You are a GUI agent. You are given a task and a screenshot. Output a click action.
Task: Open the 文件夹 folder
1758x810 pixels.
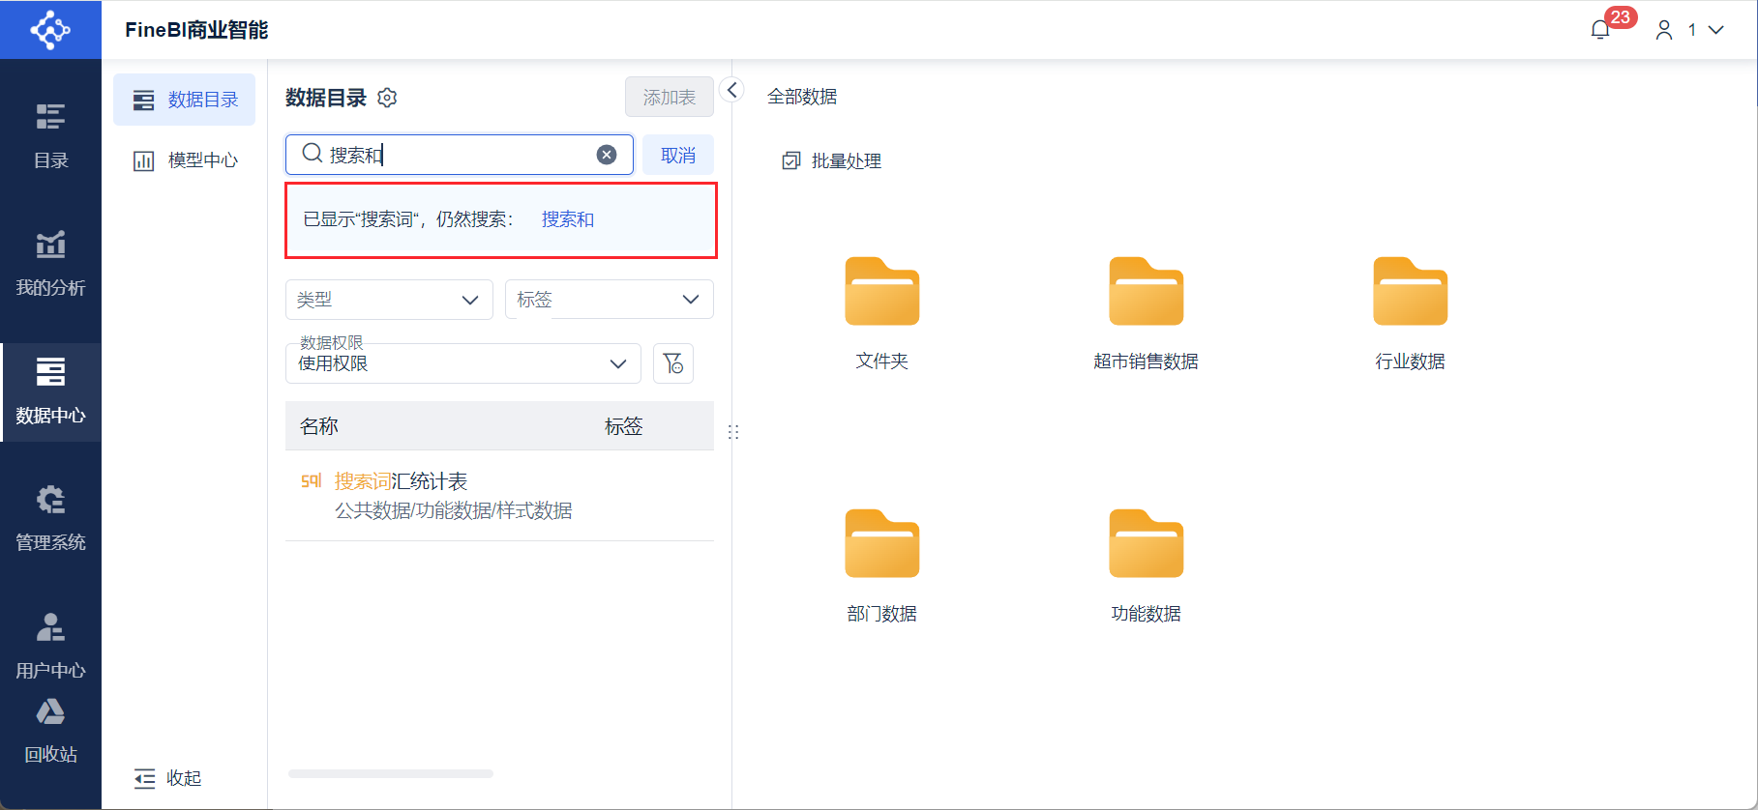[882, 313]
